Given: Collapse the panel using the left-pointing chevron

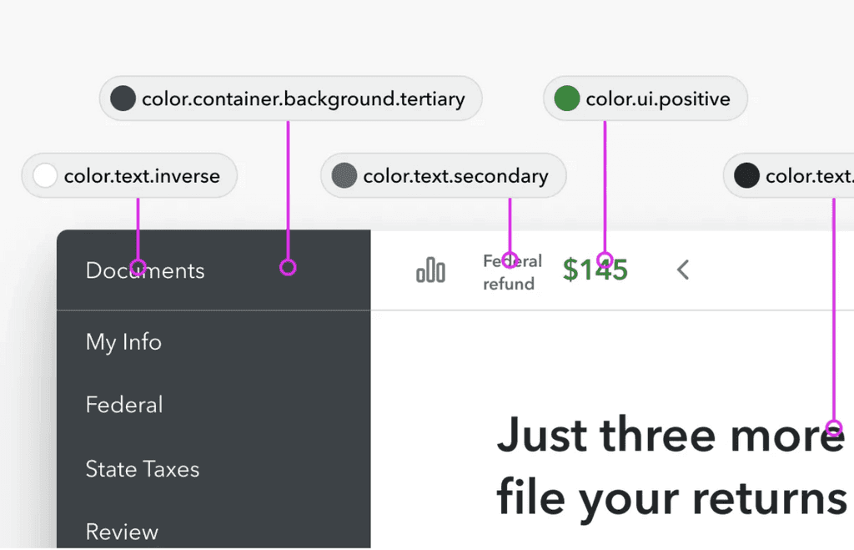Looking at the screenshot, I should pyautogui.click(x=682, y=270).
